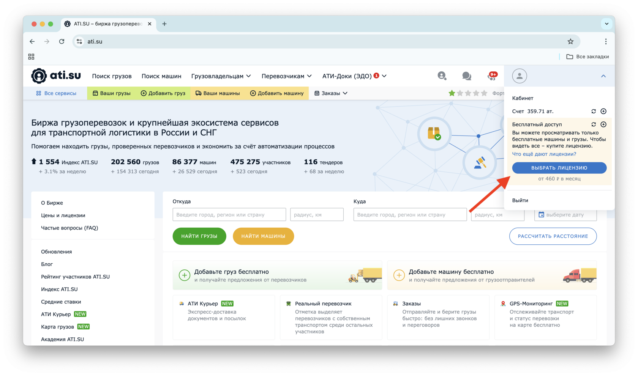Open the Поиск грузов menu item

click(112, 76)
